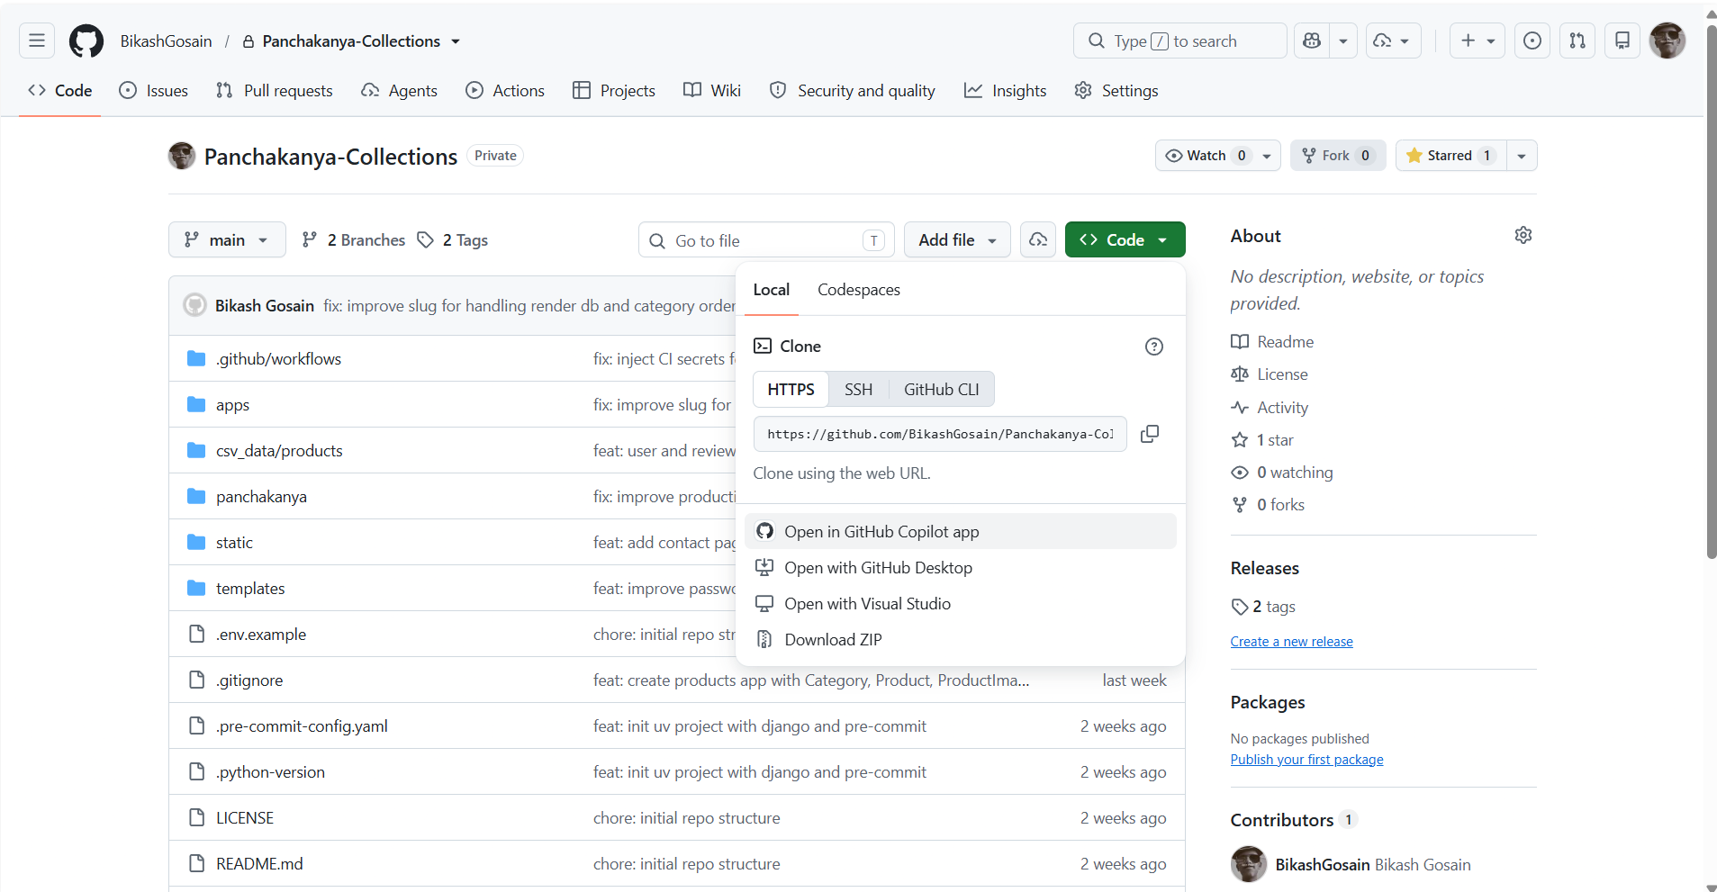Open the README.md file
The image size is (1717, 892).
259,863
